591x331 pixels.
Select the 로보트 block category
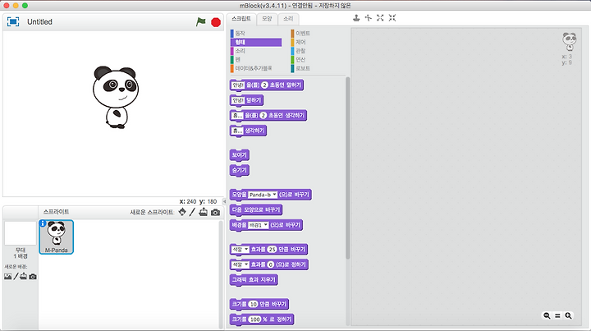click(317, 68)
